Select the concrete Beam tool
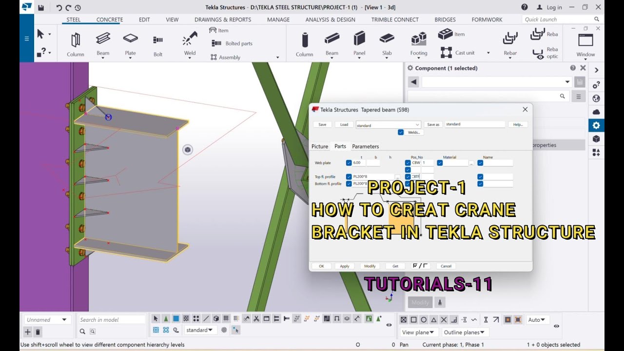Screen dimensions: 624x351 [x=332, y=44]
